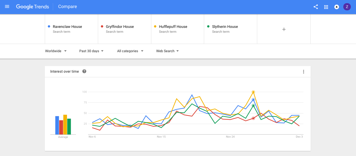Select the Compare page title
Image resolution: width=356 pixels, height=156 pixels.
68,7
